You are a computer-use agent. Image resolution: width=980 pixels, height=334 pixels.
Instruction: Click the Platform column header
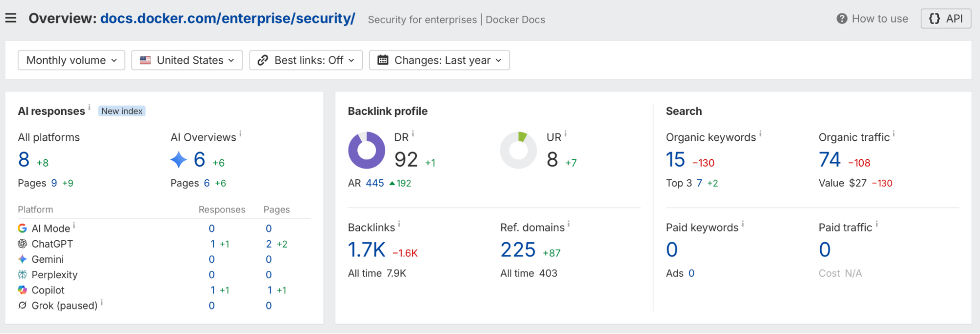point(35,209)
